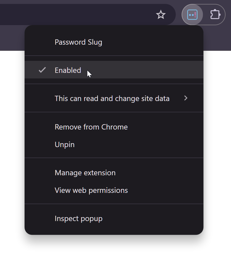
Task: Click the bookmark star icon
Action: click(161, 15)
